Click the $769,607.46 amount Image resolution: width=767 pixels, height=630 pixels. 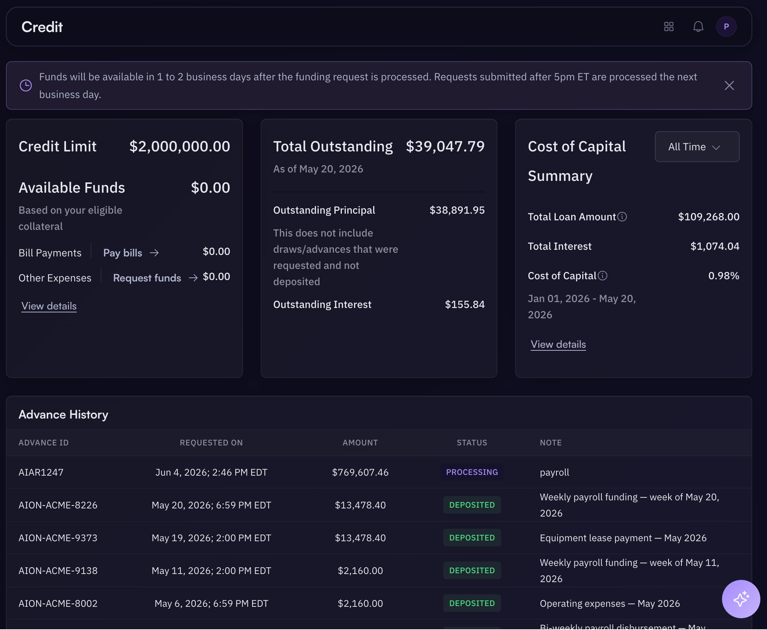[360, 472]
